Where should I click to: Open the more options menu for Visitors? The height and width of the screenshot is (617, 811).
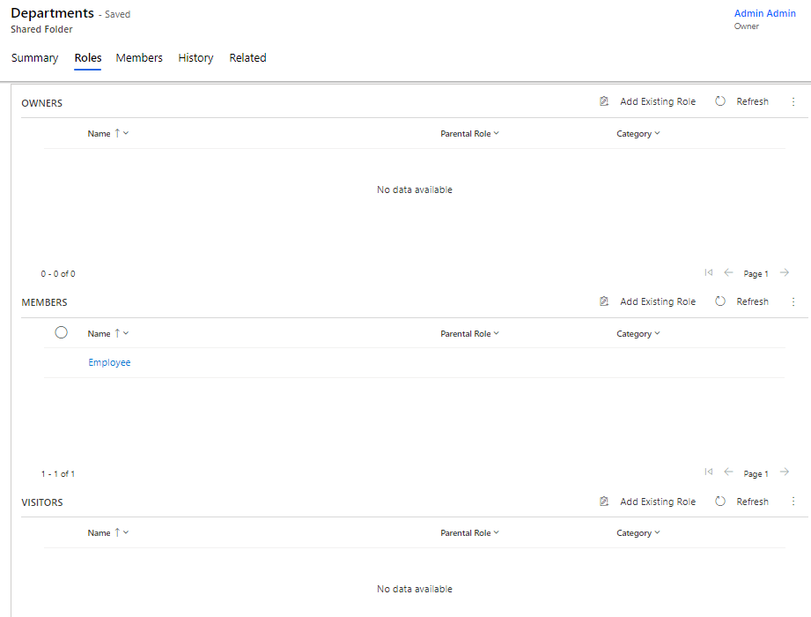click(793, 502)
